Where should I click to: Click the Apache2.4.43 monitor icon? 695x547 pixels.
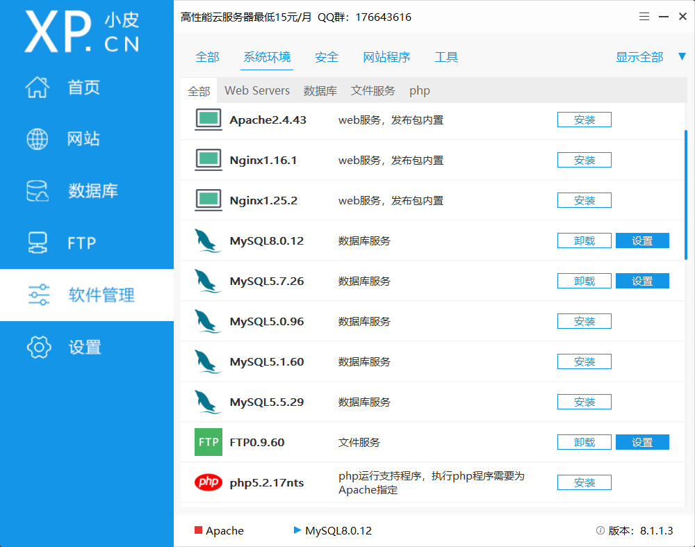pos(208,120)
